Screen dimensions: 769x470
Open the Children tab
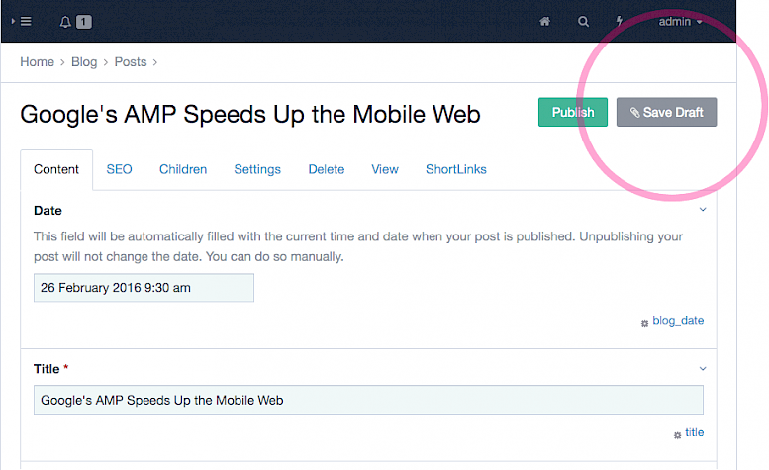pyautogui.click(x=183, y=169)
